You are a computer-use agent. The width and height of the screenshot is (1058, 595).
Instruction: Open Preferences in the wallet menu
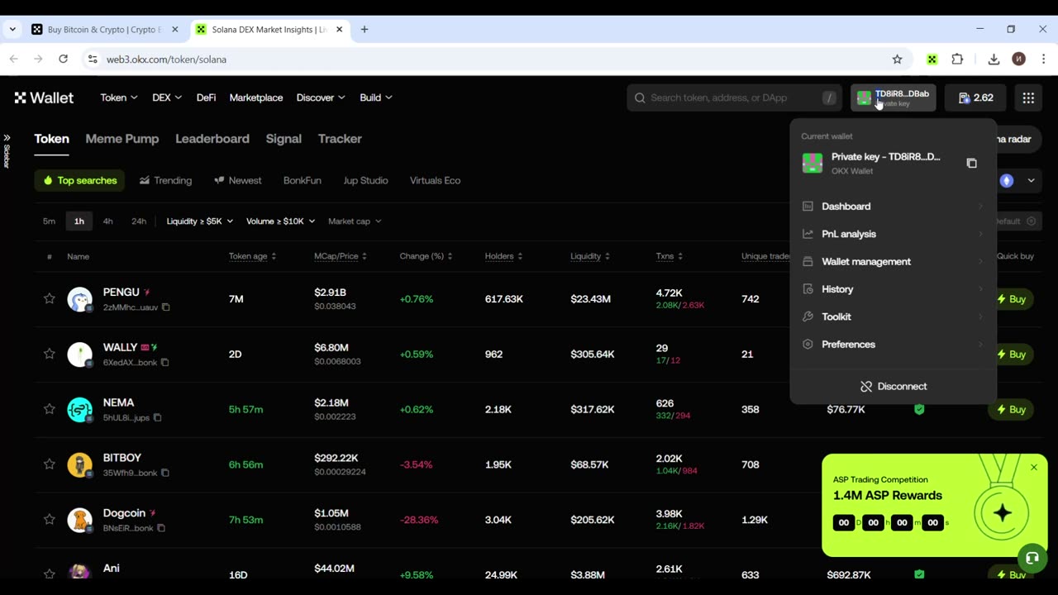[893, 345]
